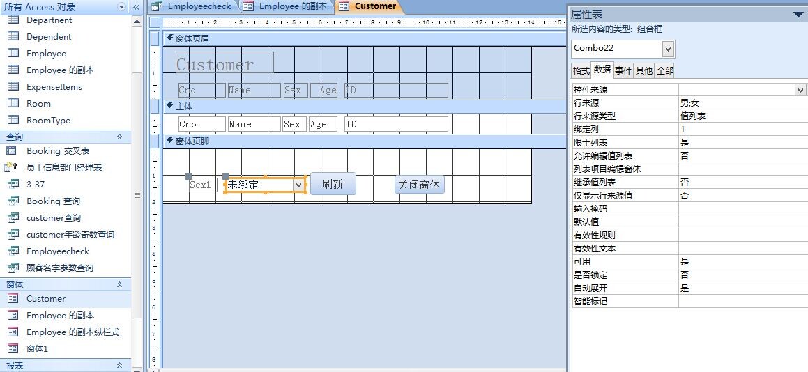
Task: Click the Booking_交叉表 crosstab query icon
Action: (x=11, y=151)
